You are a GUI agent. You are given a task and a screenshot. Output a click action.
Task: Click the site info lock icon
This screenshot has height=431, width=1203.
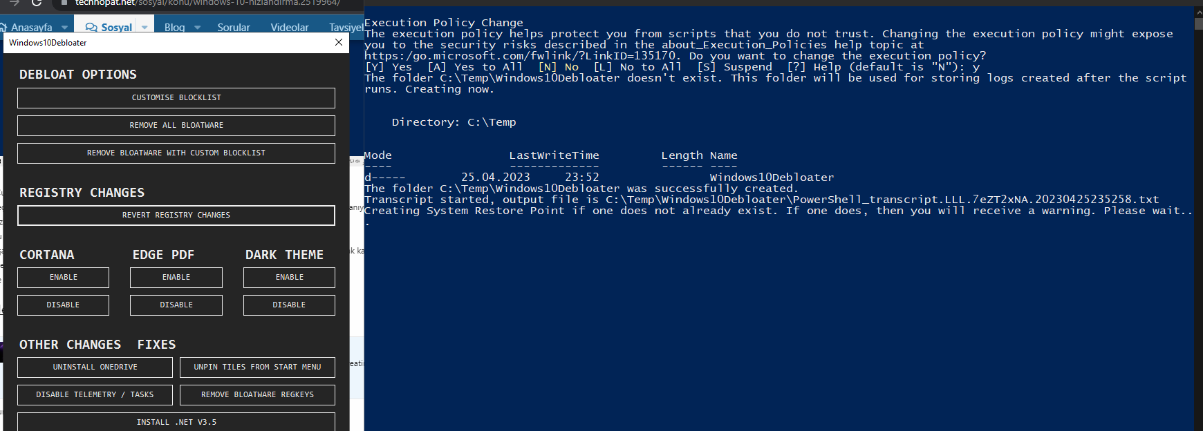point(64,3)
